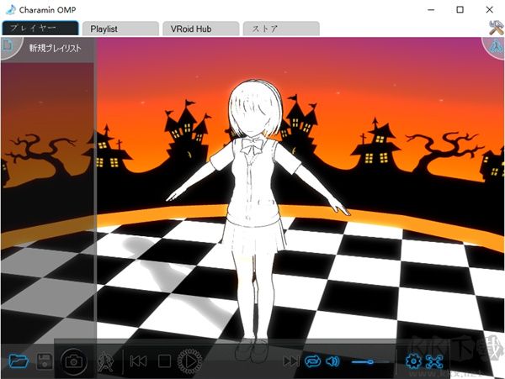Stop playback with the square button

pyautogui.click(x=164, y=361)
